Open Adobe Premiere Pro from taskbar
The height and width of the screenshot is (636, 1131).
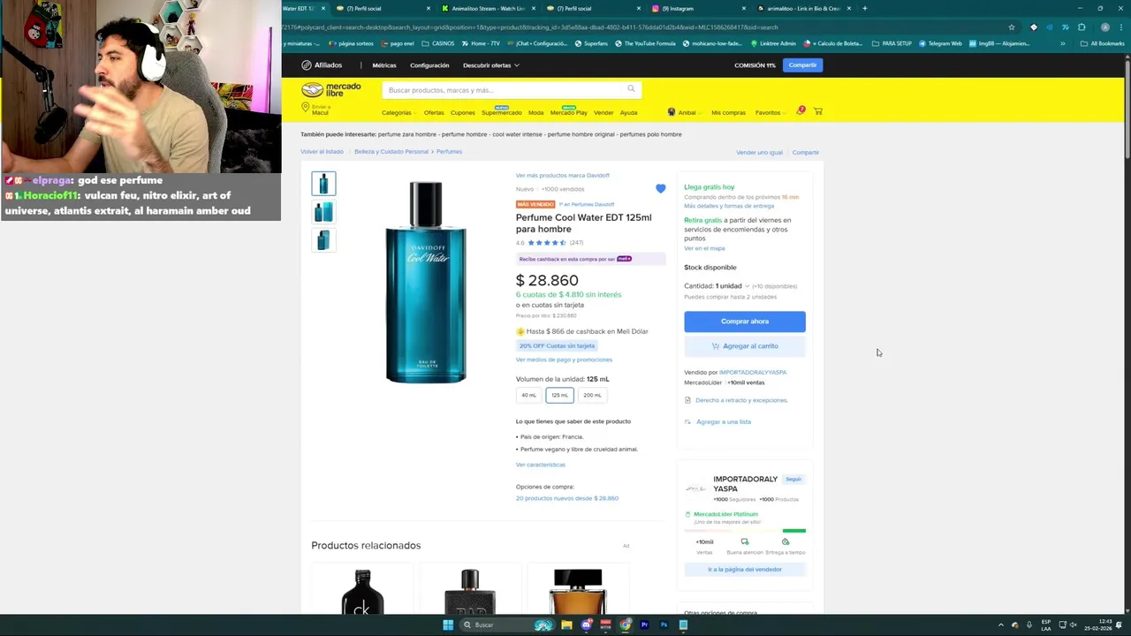pos(644,625)
